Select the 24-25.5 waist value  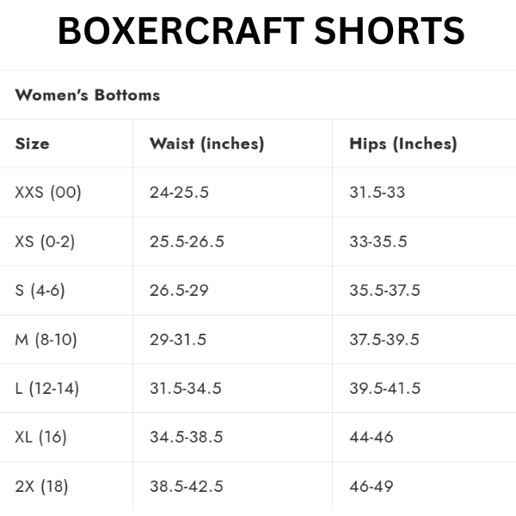(179, 193)
